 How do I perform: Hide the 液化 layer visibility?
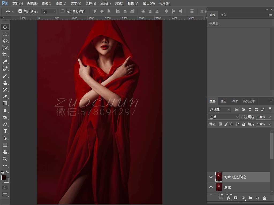click(211, 187)
